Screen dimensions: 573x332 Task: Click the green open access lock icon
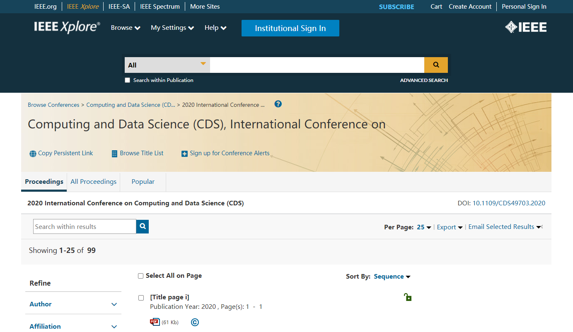coord(408,297)
